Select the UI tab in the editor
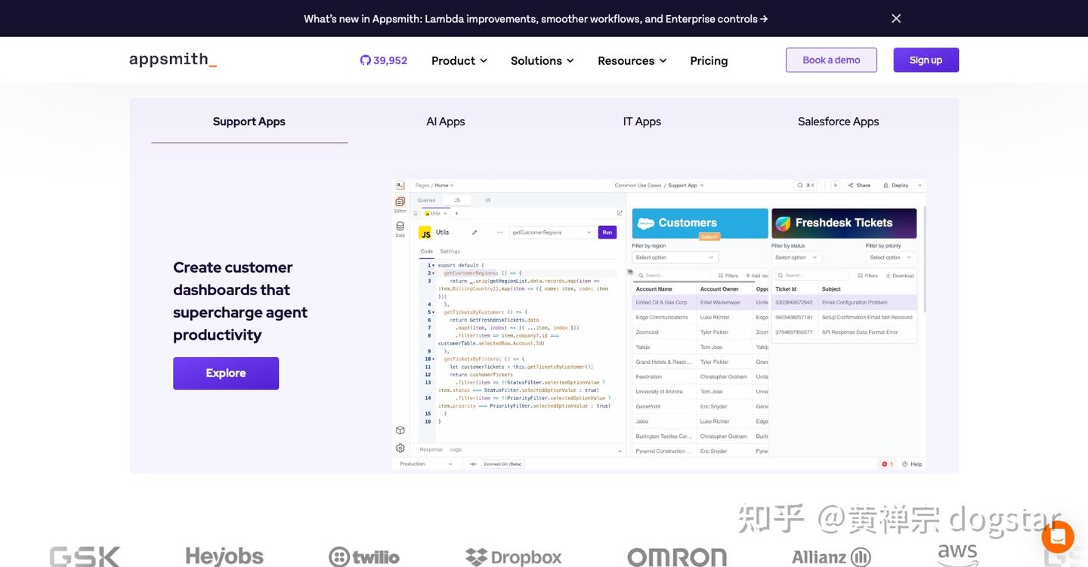This screenshot has width=1088, height=567. (x=487, y=200)
